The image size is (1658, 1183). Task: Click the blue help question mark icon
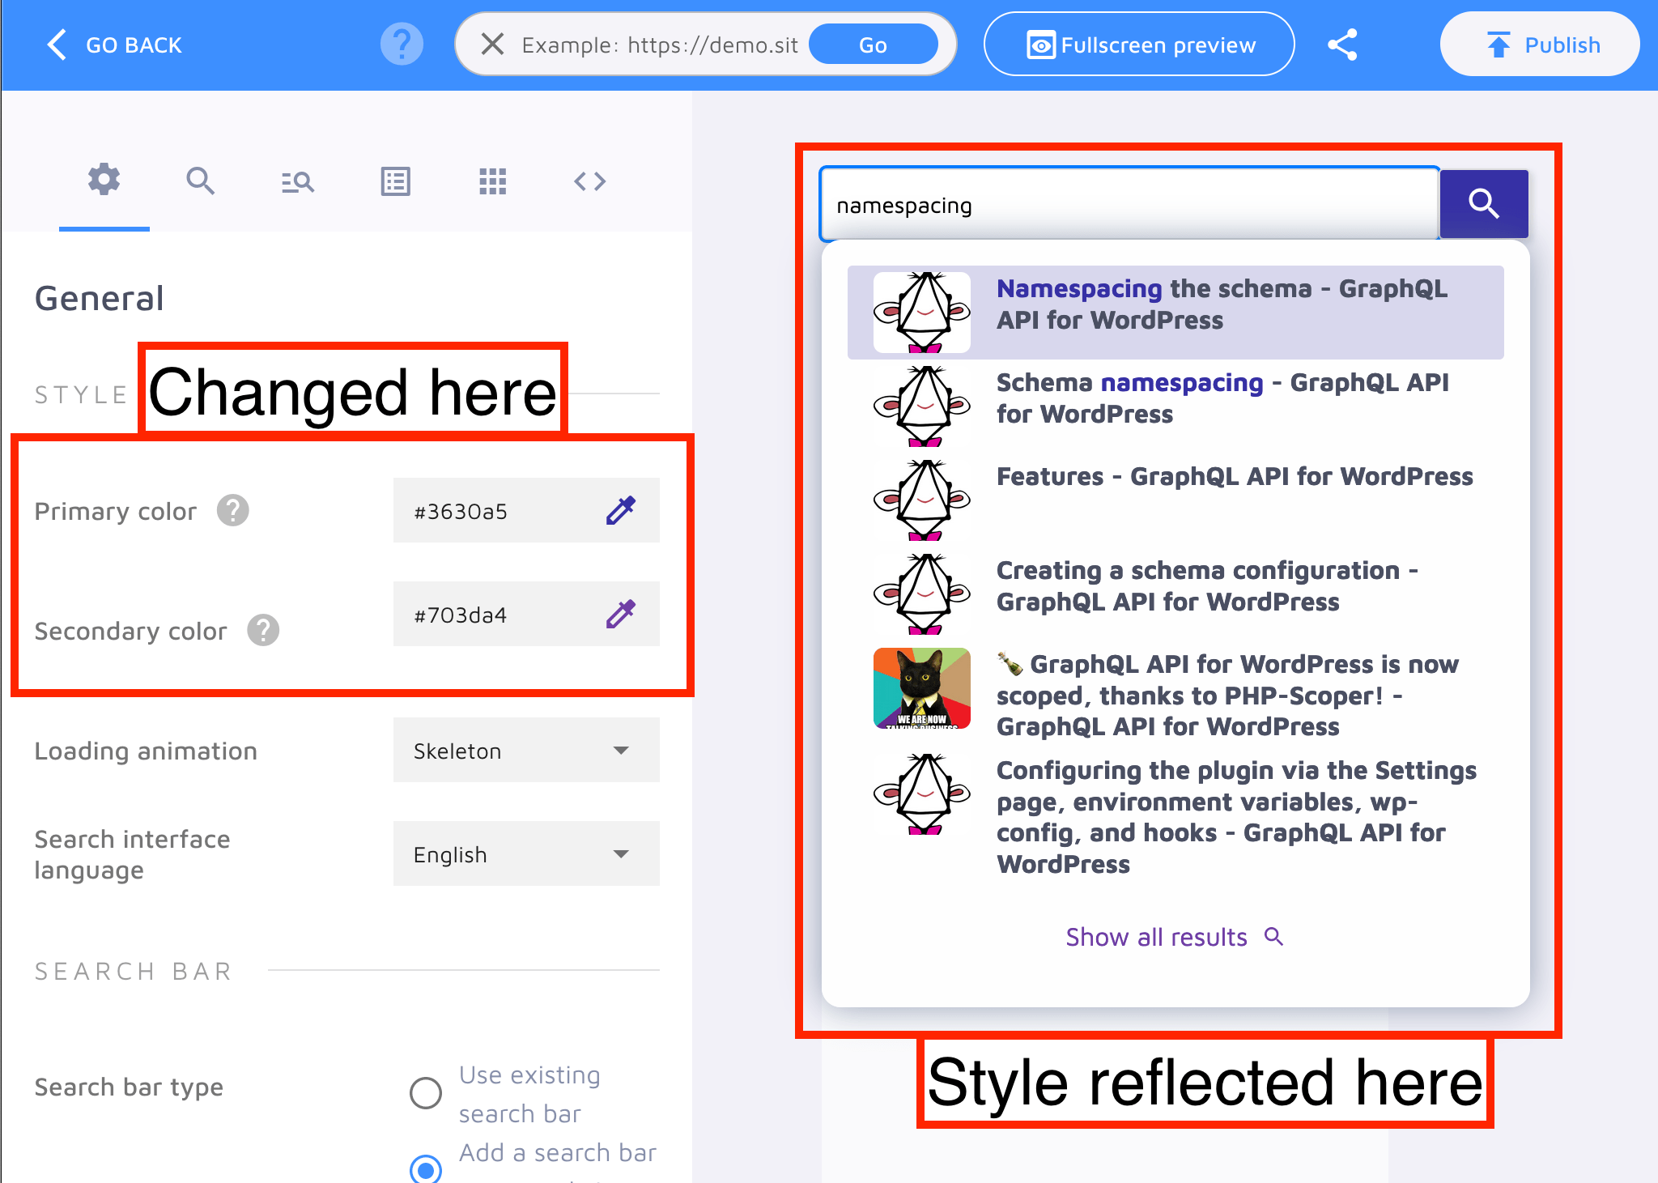pos(402,45)
